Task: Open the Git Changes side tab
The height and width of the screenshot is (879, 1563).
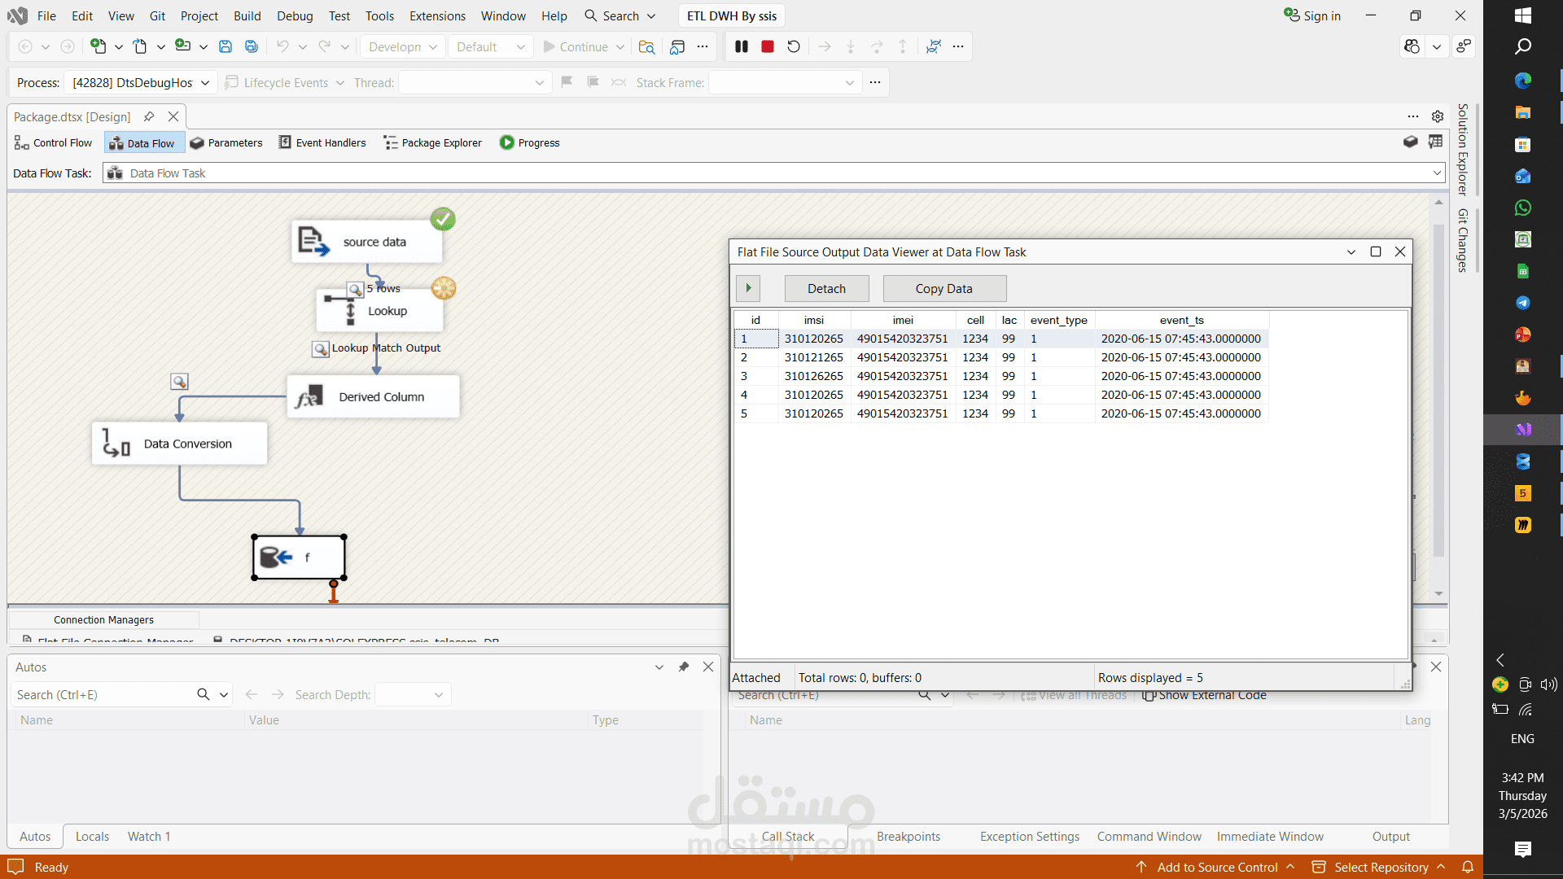Action: pyautogui.click(x=1463, y=240)
